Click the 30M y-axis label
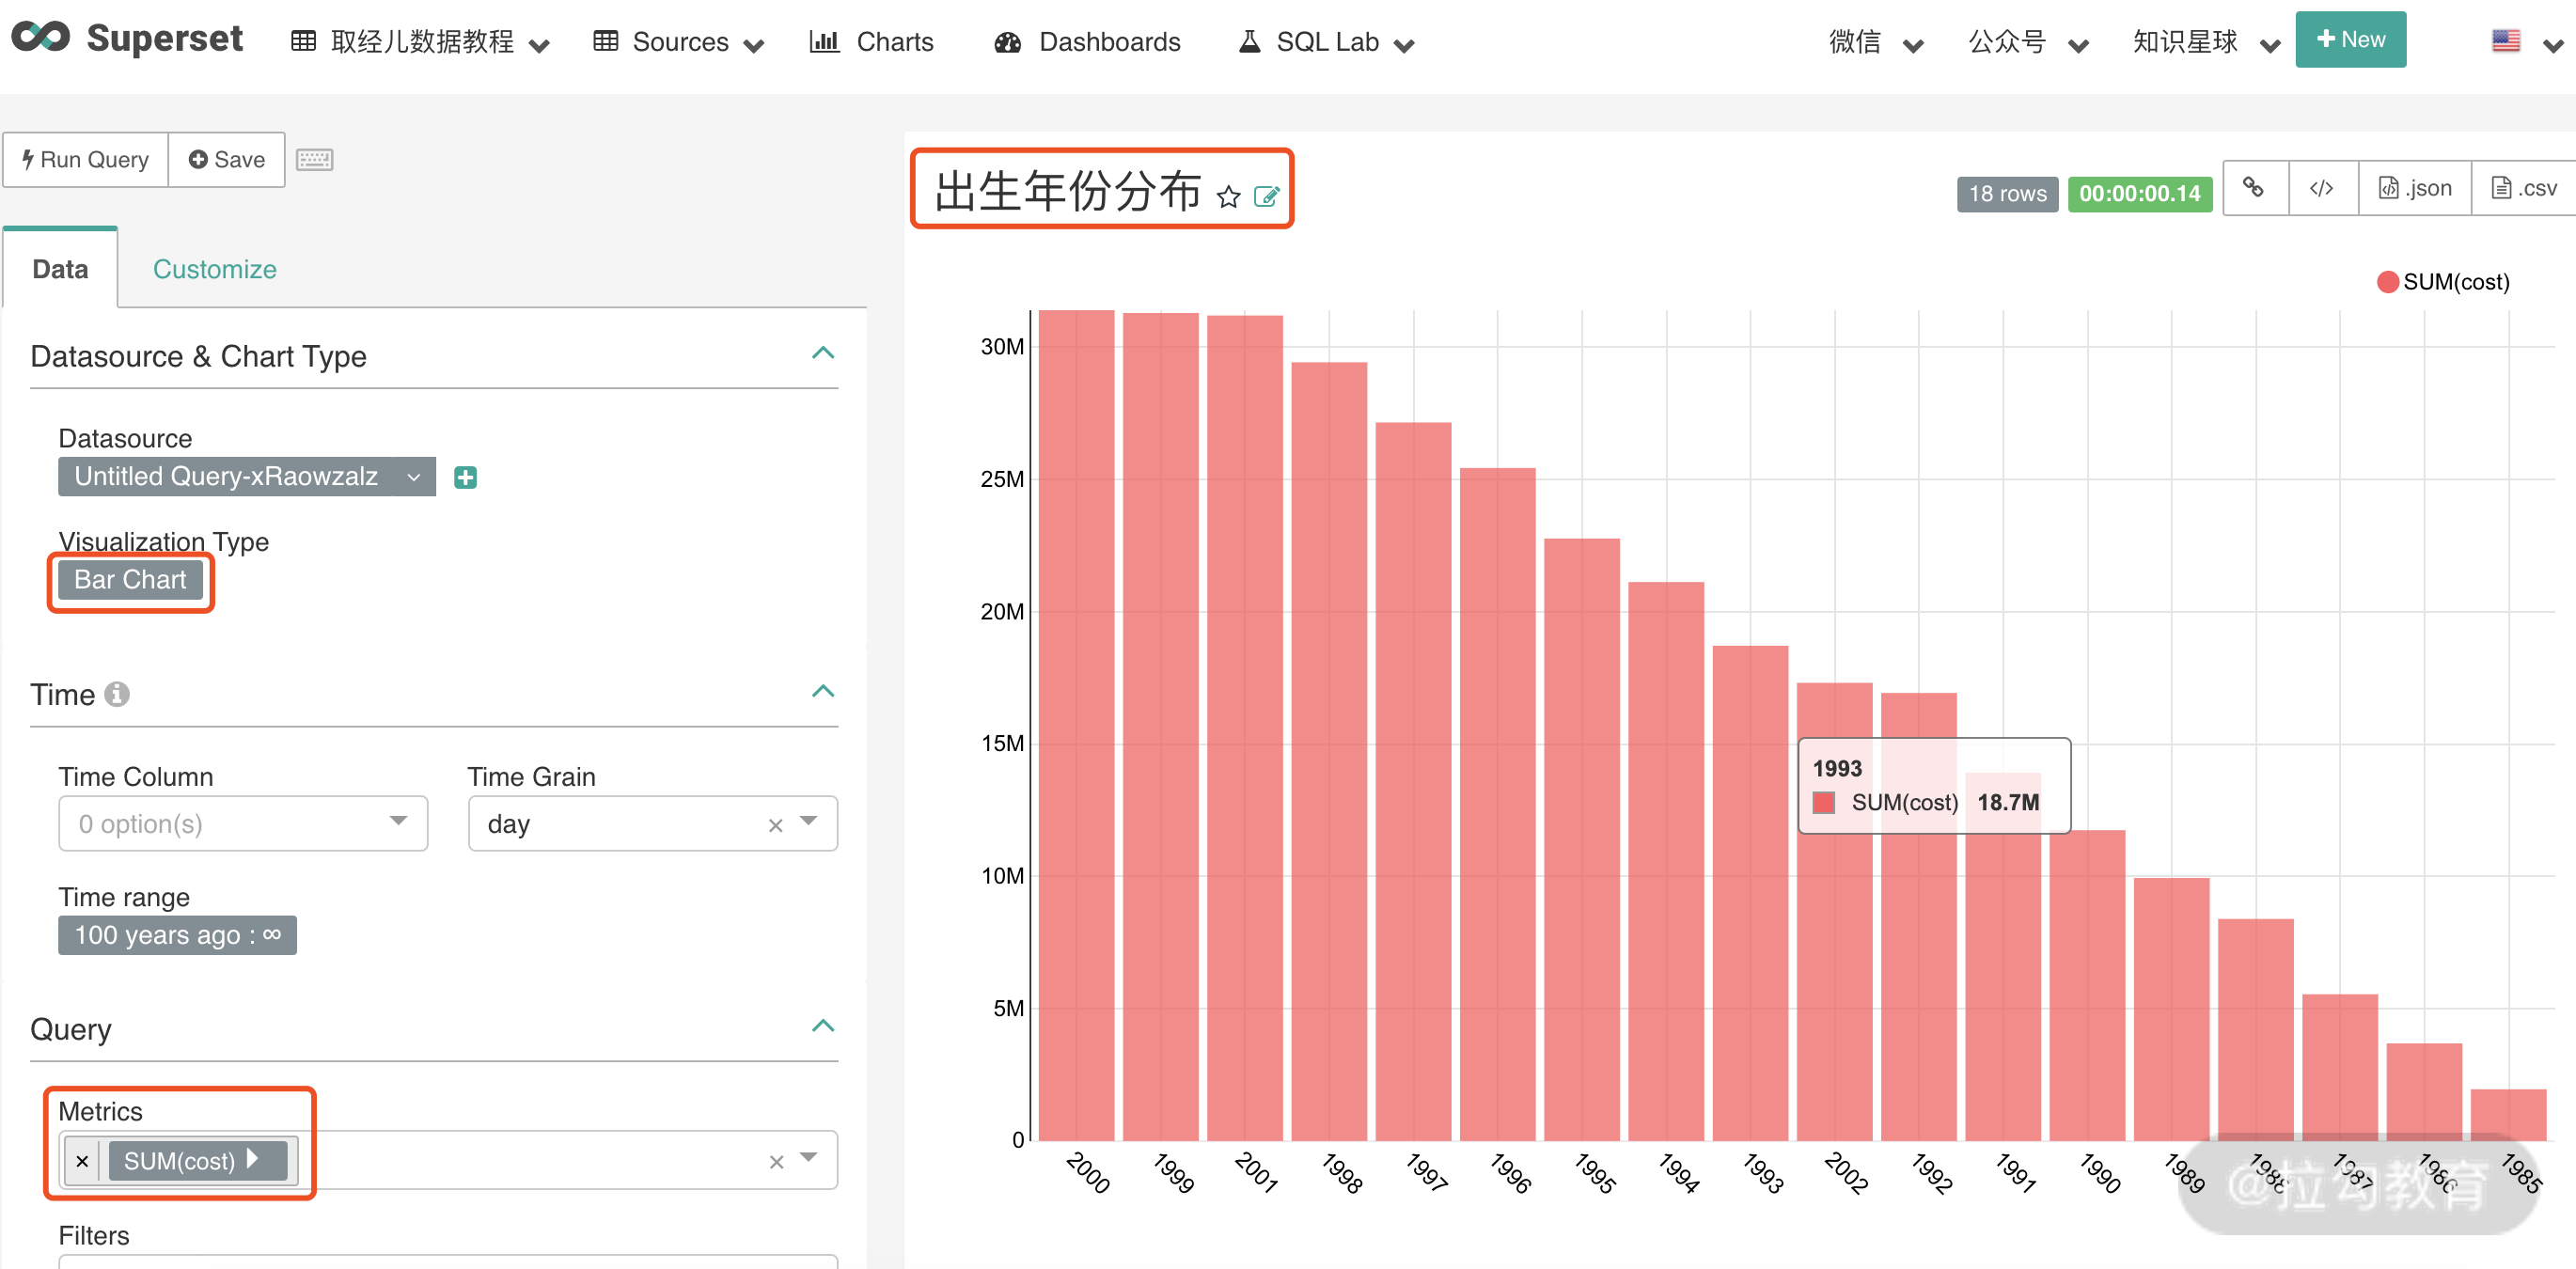 [1002, 347]
